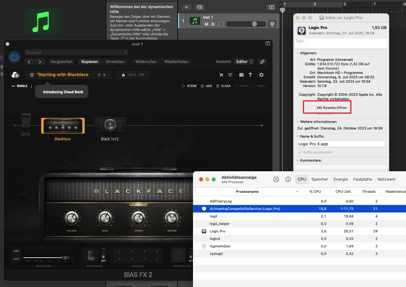406x287 pixels.
Task: Click the Vergleichen button
Action: [x=62, y=62]
